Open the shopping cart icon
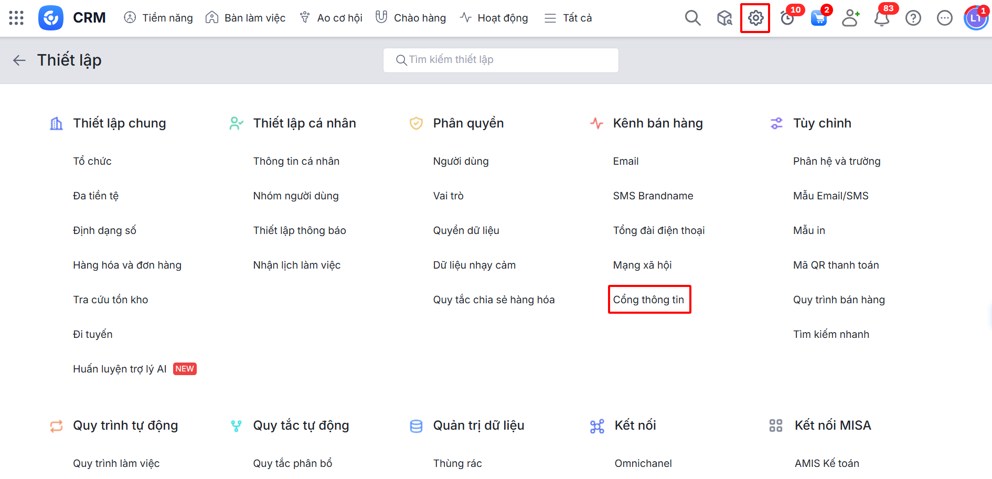This screenshot has height=479, width=992. coord(818,18)
